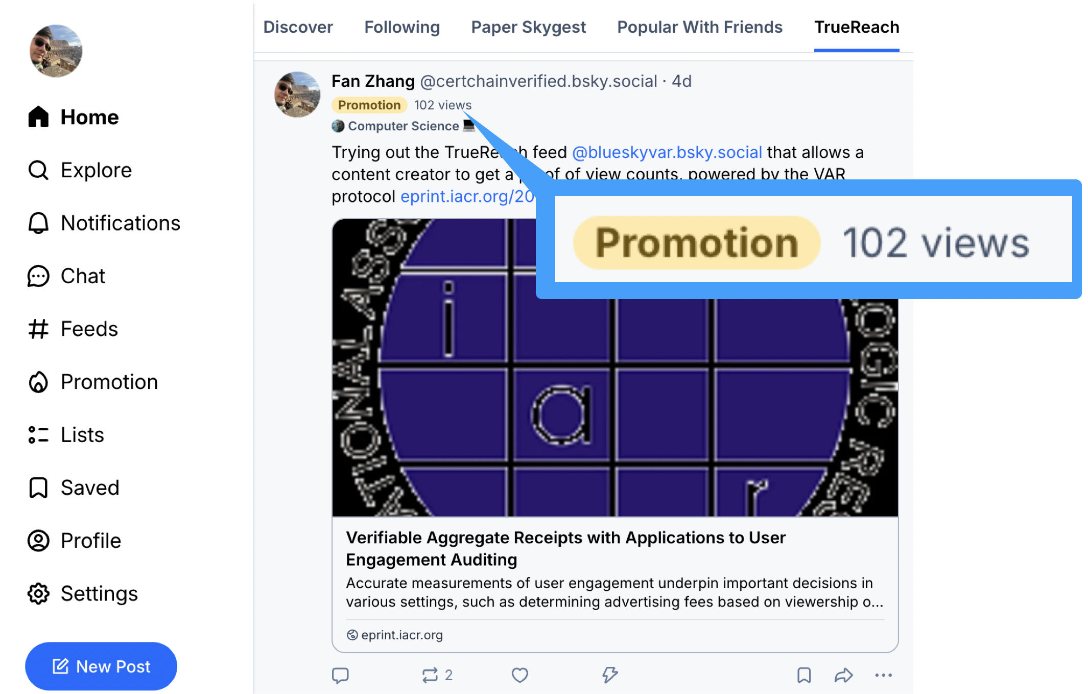This screenshot has height=694, width=1088.
Task: Repost Fan Zhang's post
Action: pyautogui.click(x=431, y=675)
